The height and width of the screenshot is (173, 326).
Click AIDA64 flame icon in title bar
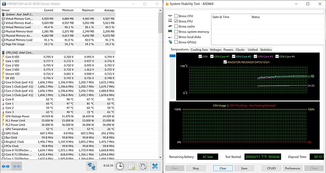[x=167, y=4]
